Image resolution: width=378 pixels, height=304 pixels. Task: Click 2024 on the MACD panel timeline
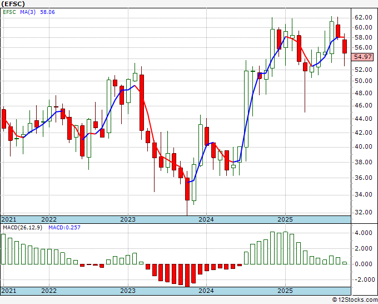206,291
